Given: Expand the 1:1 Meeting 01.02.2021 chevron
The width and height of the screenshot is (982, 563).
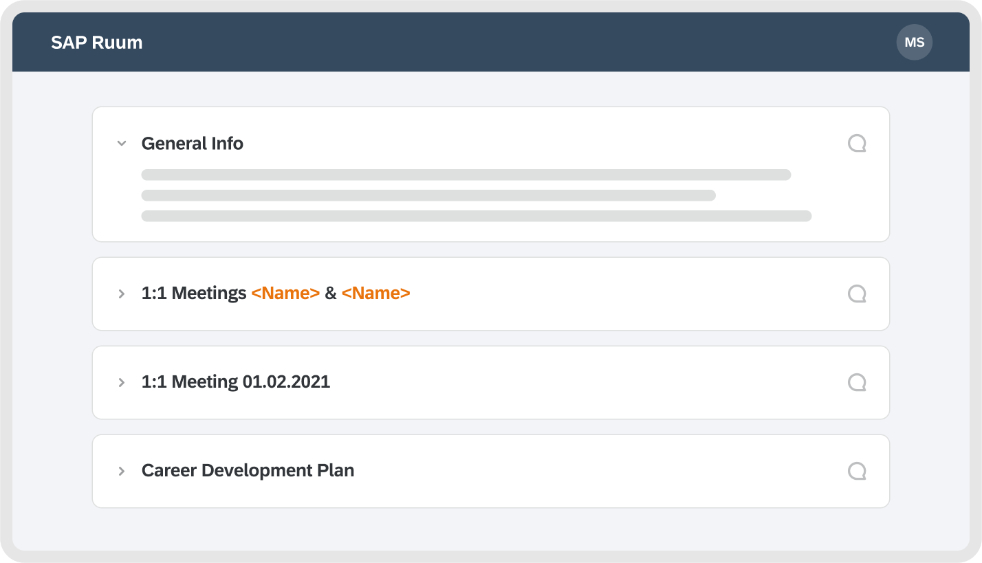Looking at the screenshot, I should pos(122,383).
